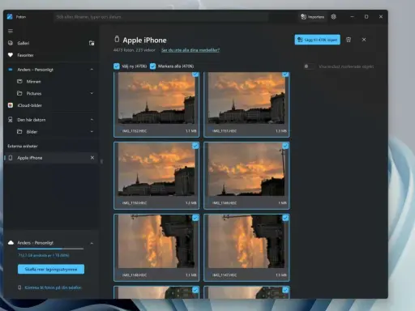Open the IMG_1150.HEIC sunset thumbnail
Screen dimensions: 415x311
(x=156, y=169)
